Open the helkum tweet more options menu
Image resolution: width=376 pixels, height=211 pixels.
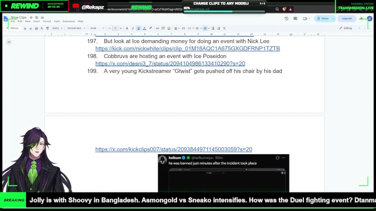pyautogui.click(x=284, y=158)
